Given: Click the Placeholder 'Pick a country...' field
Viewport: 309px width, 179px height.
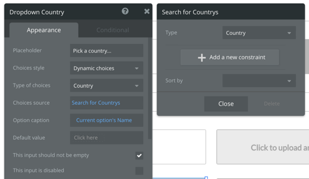Looking at the screenshot, I should [x=106, y=51].
